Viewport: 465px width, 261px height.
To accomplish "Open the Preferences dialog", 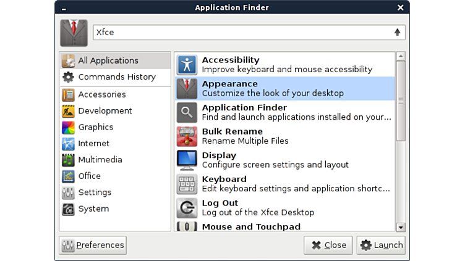I will (x=93, y=245).
